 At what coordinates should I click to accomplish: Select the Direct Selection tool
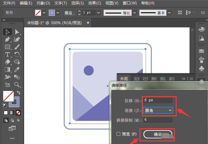17,32
